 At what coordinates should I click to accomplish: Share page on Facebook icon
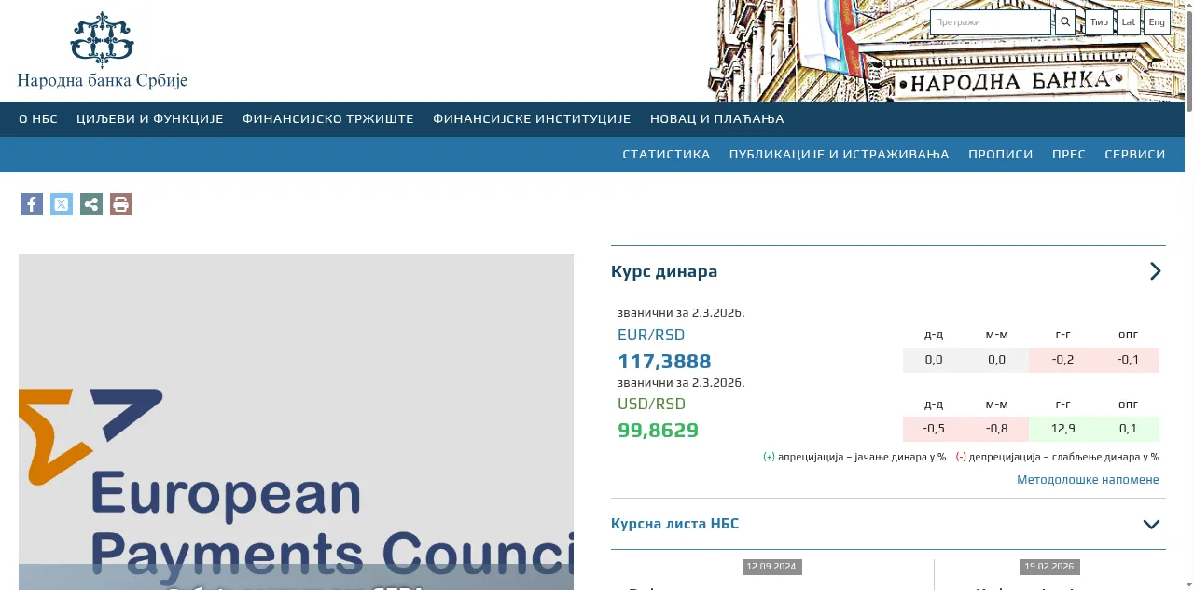pos(32,204)
